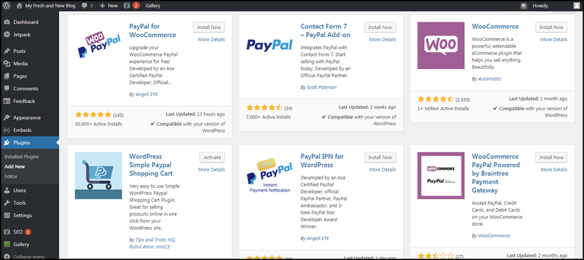Open author link Automattic

click(x=489, y=79)
